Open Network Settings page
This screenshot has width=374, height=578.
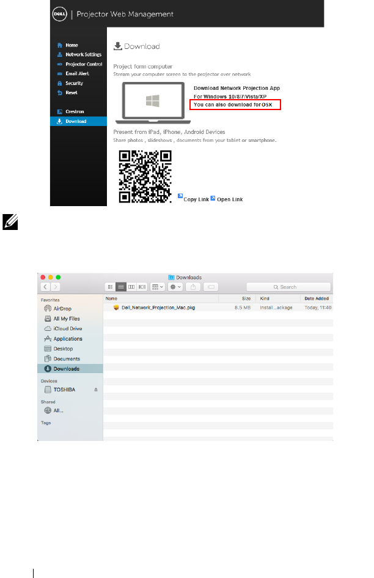point(83,54)
